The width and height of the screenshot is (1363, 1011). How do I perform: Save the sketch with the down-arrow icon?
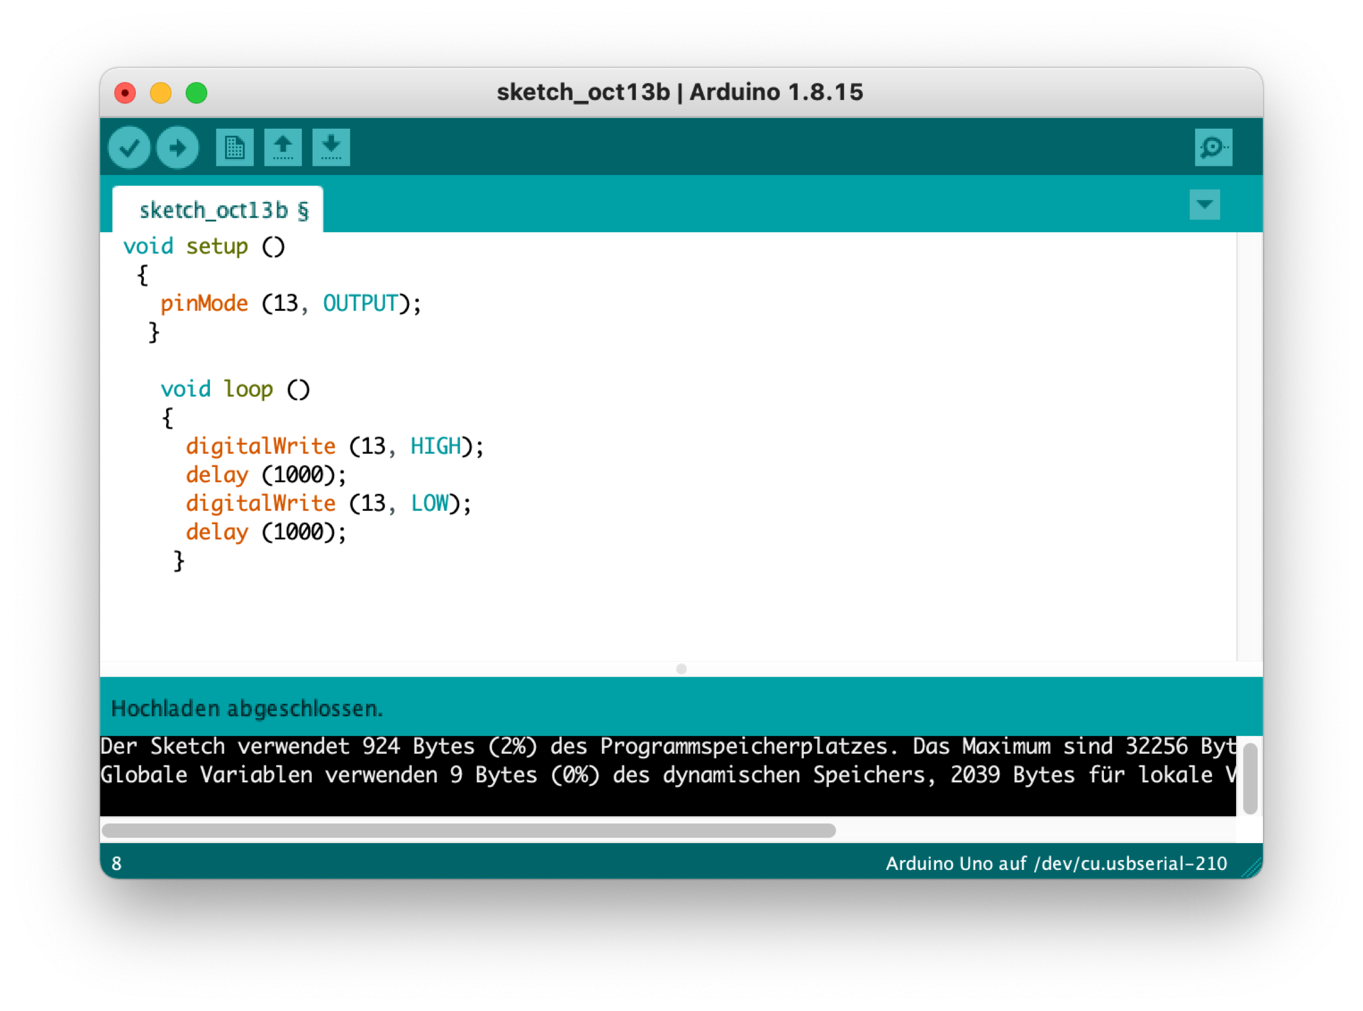[x=331, y=147]
